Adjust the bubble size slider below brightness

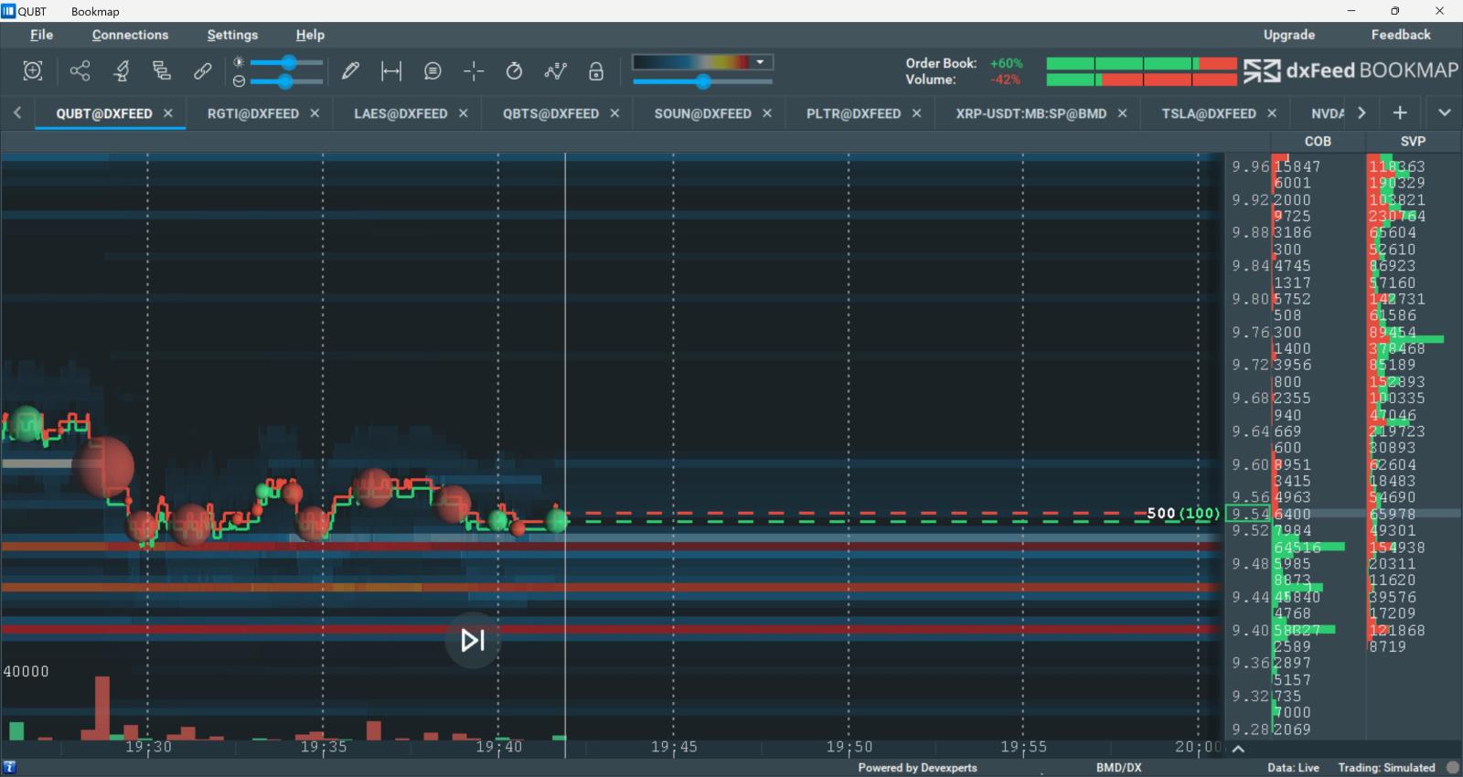coord(285,80)
